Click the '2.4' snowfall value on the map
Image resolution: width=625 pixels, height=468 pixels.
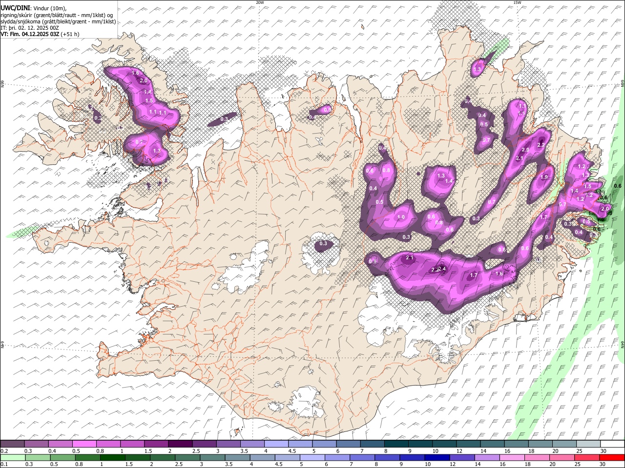[x=442, y=269]
